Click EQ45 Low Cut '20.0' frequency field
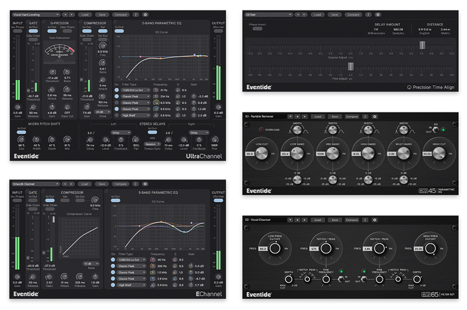The image size is (467, 310). click(x=250, y=154)
